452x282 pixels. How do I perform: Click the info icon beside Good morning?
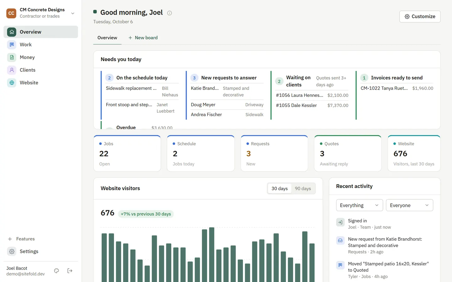point(169,13)
